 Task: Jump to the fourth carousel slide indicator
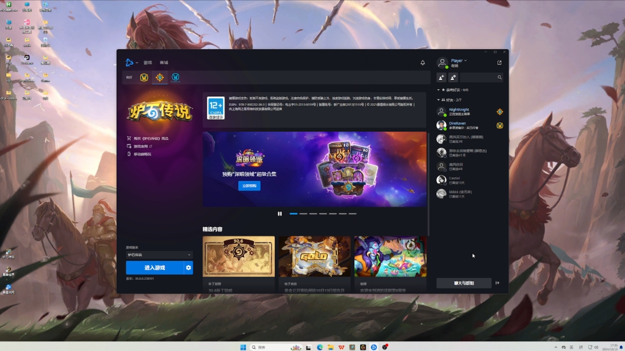[x=323, y=214]
